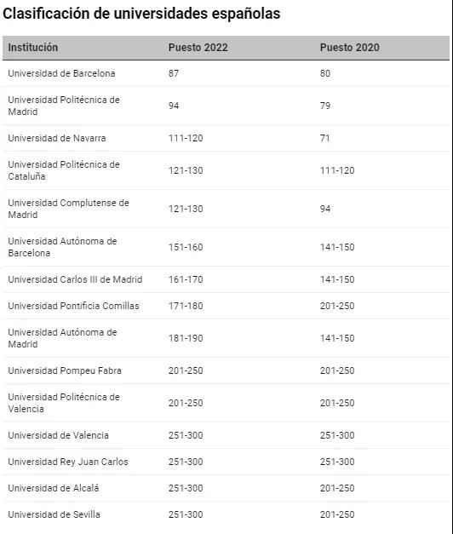Click Universidad de Alcalá name
Viewport: 453px width, 534px height.
pos(54,488)
